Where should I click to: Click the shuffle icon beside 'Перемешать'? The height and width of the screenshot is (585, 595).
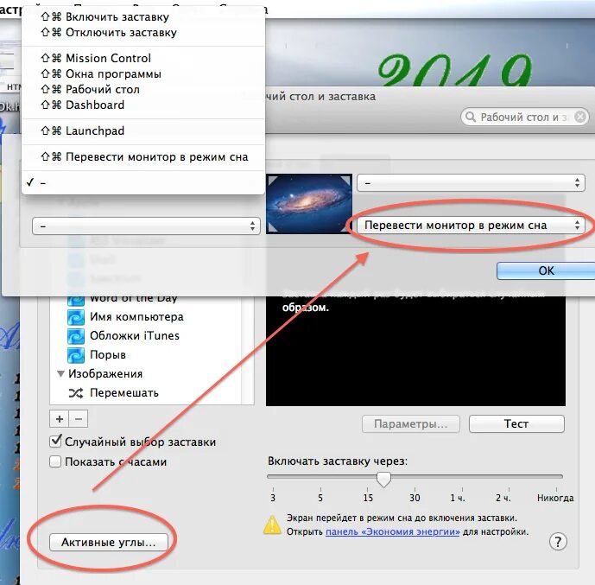pos(76,393)
